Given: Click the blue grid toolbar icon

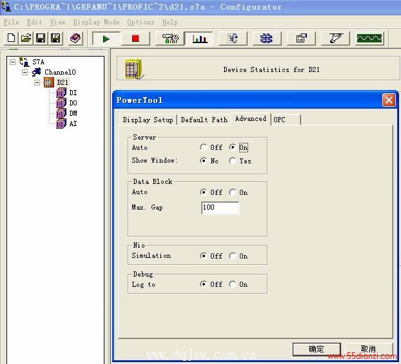Looking at the screenshot, I should [266, 39].
